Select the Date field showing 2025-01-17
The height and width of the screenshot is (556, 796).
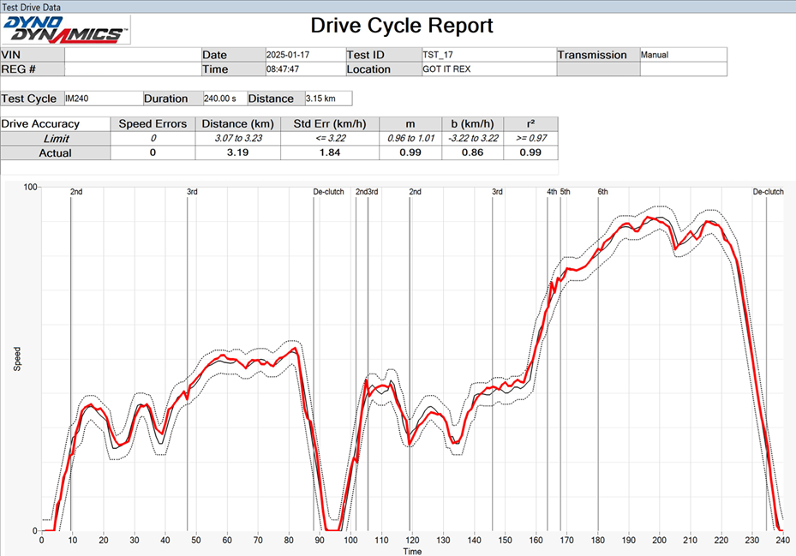(303, 55)
